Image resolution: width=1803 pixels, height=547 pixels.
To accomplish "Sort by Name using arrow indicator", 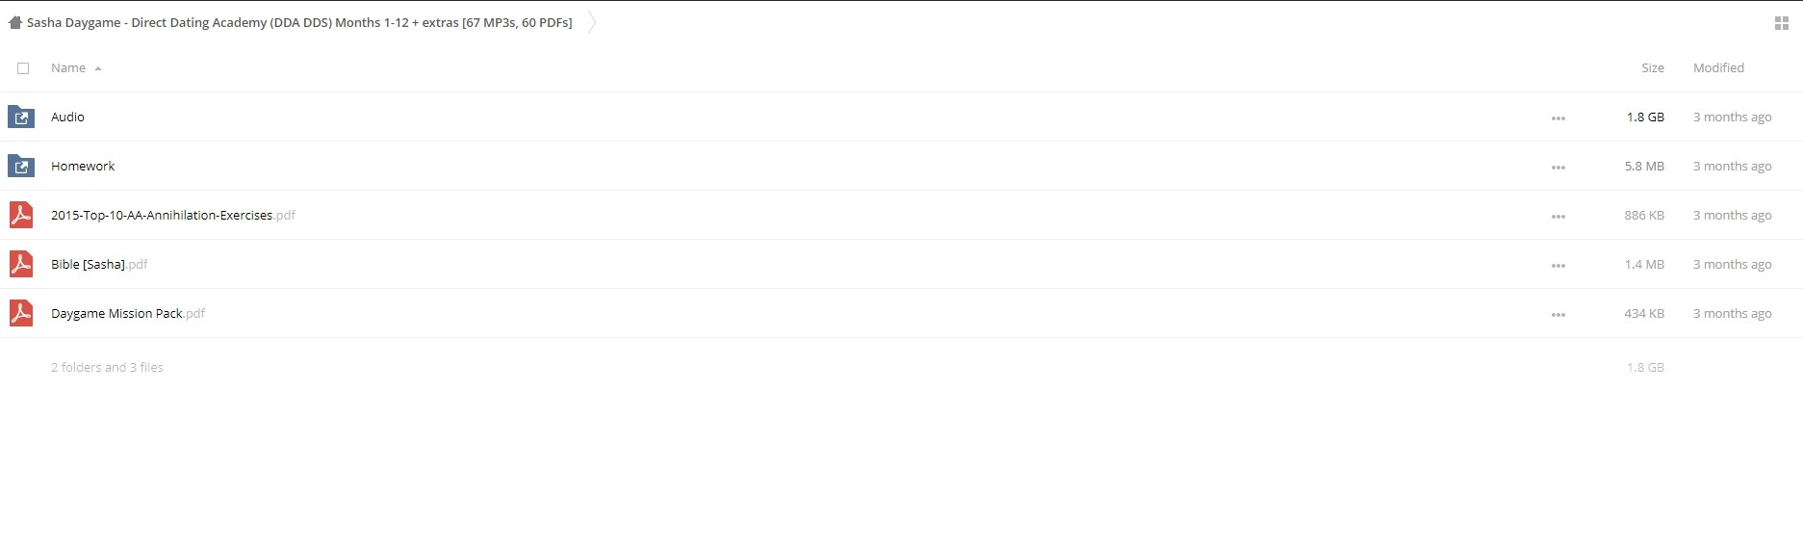I will [98, 68].
